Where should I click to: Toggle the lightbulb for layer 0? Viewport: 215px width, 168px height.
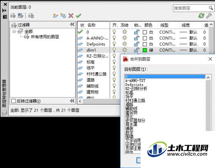[114, 32]
